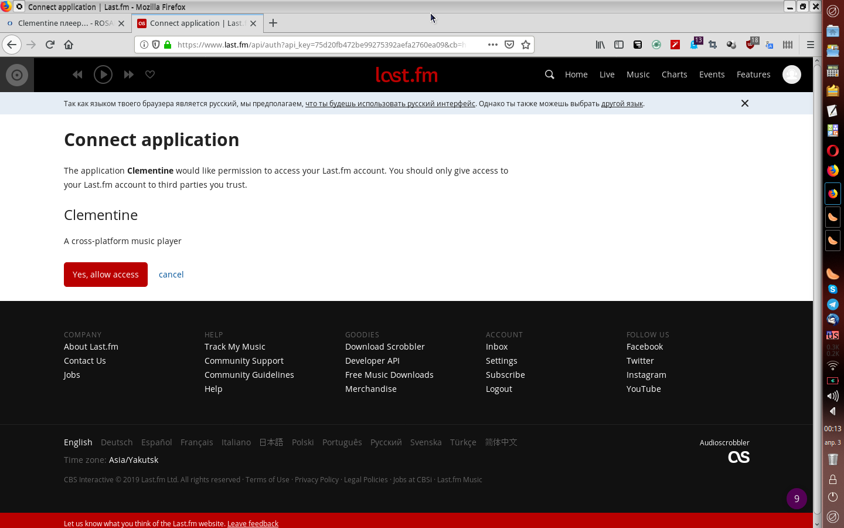
Task: Reload the current page
Action: [x=50, y=45]
